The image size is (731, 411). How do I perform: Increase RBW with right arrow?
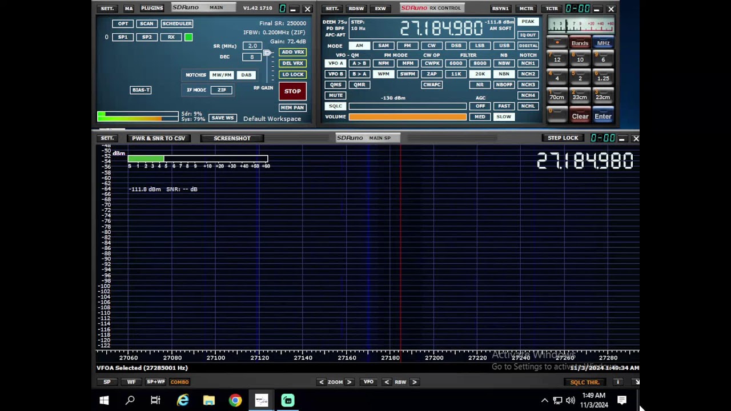[x=414, y=382]
